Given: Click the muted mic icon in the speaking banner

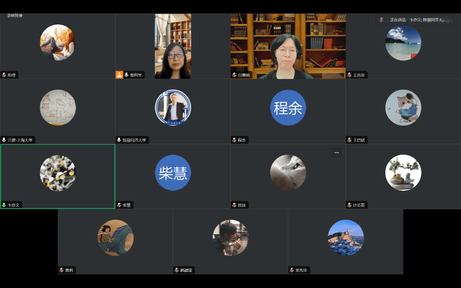Looking at the screenshot, I should [x=381, y=20].
